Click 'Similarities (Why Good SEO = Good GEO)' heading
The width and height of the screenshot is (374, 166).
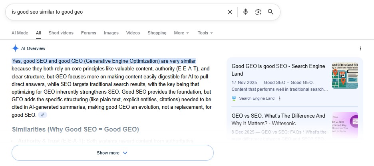76,130
